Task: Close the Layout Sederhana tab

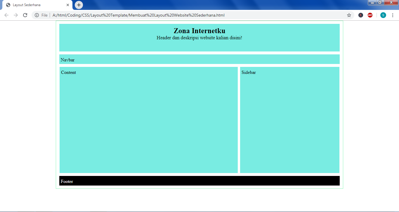Action: coord(68,5)
